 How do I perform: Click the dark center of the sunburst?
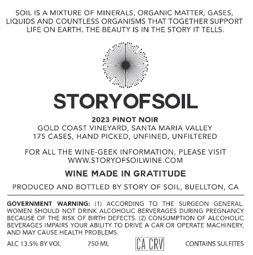125,65
